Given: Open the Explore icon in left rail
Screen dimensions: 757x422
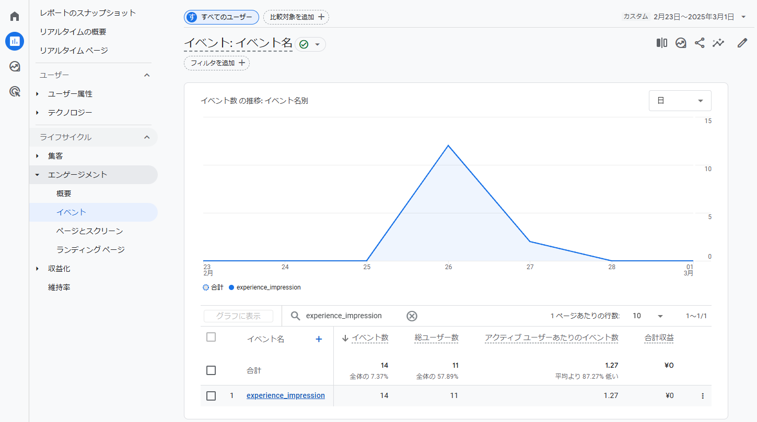Looking at the screenshot, I should click(x=15, y=67).
